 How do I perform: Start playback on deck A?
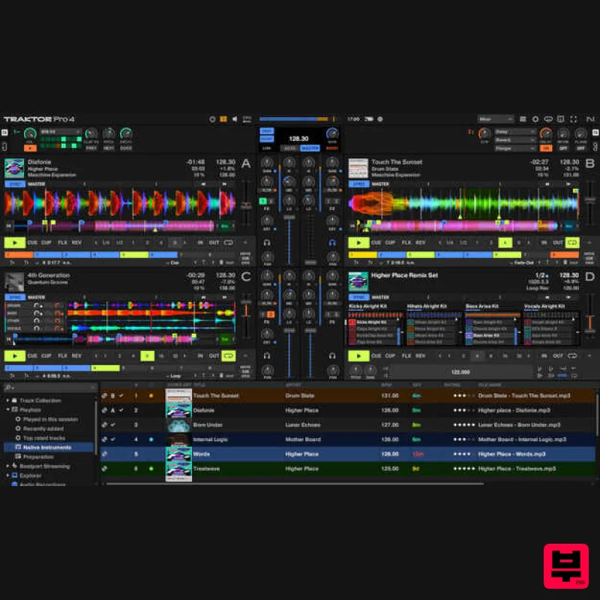(x=13, y=242)
